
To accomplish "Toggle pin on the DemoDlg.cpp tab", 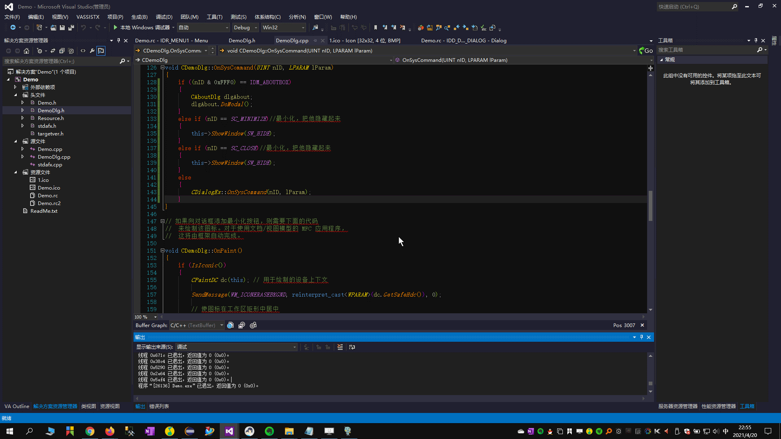I will click(x=315, y=41).
